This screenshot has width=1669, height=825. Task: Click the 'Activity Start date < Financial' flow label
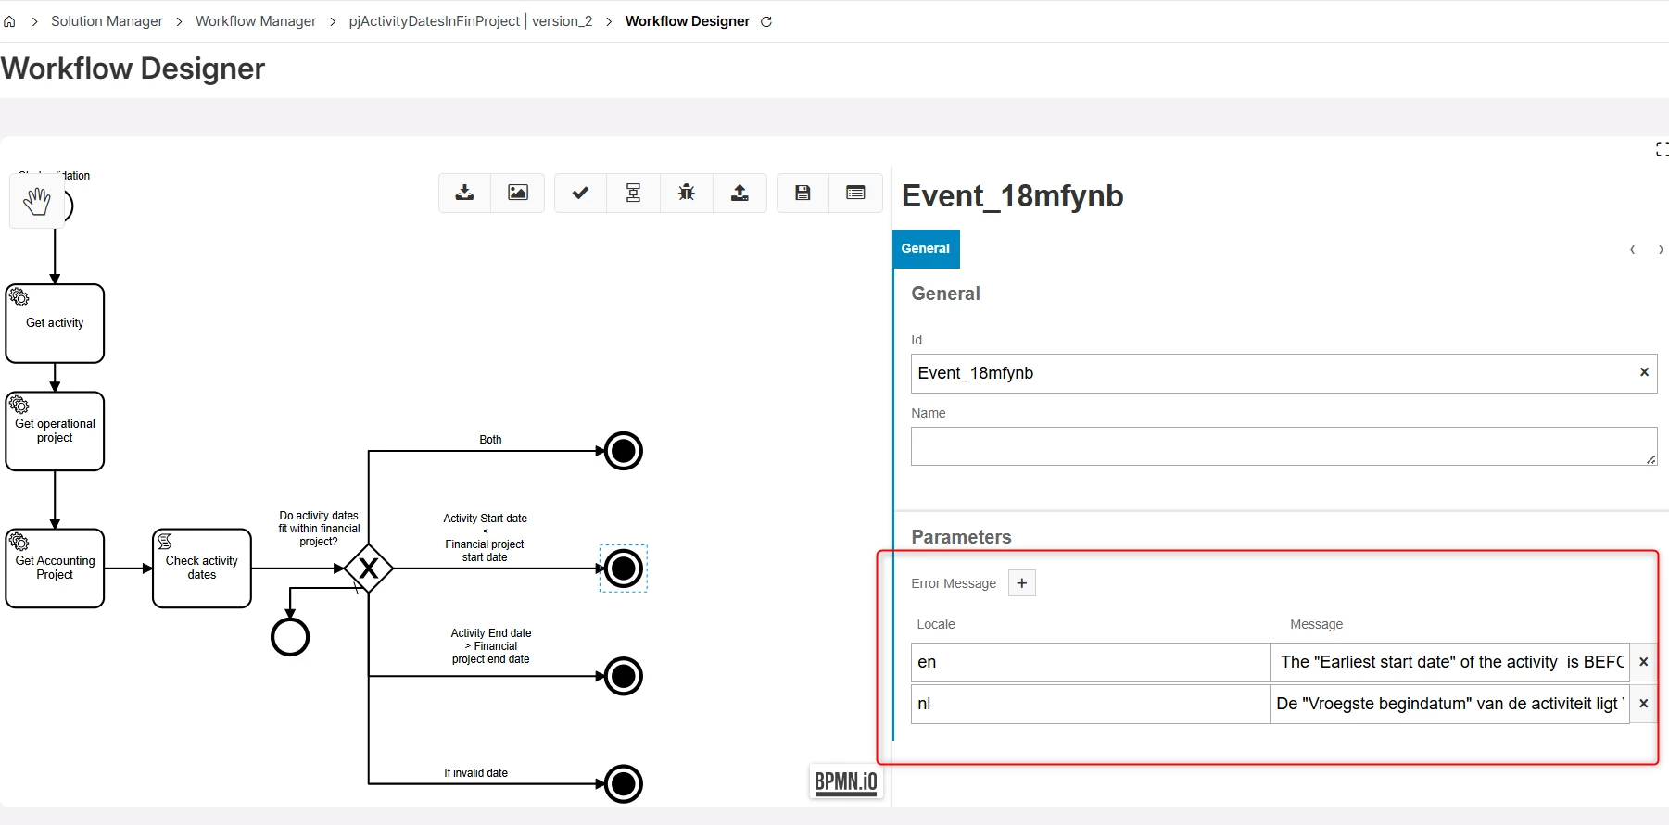click(485, 538)
